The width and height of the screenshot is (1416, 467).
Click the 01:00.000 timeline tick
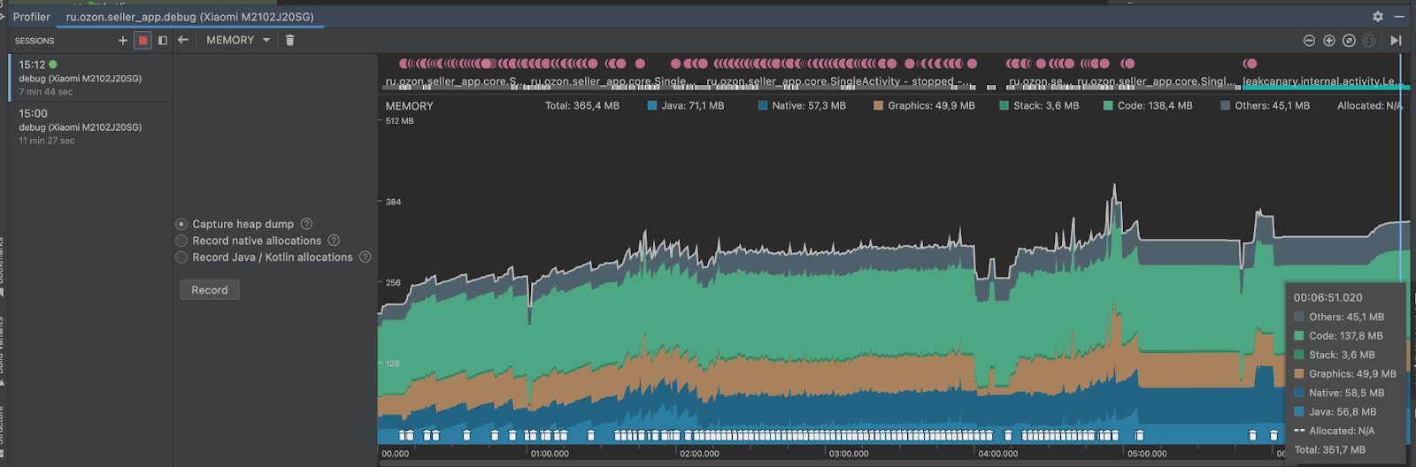click(550, 454)
